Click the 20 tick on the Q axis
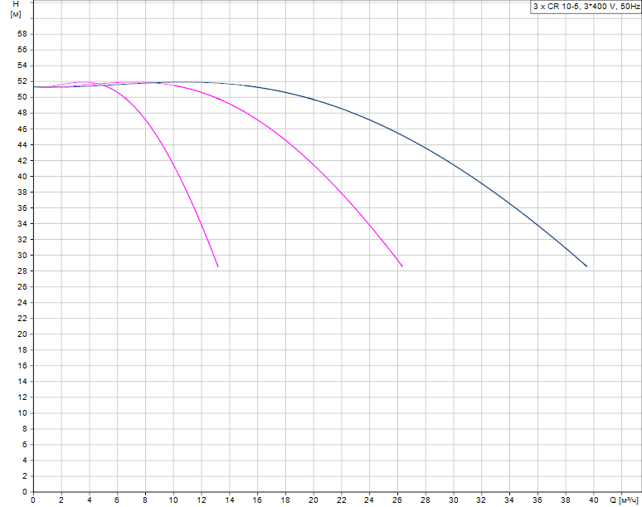 tap(314, 500)
